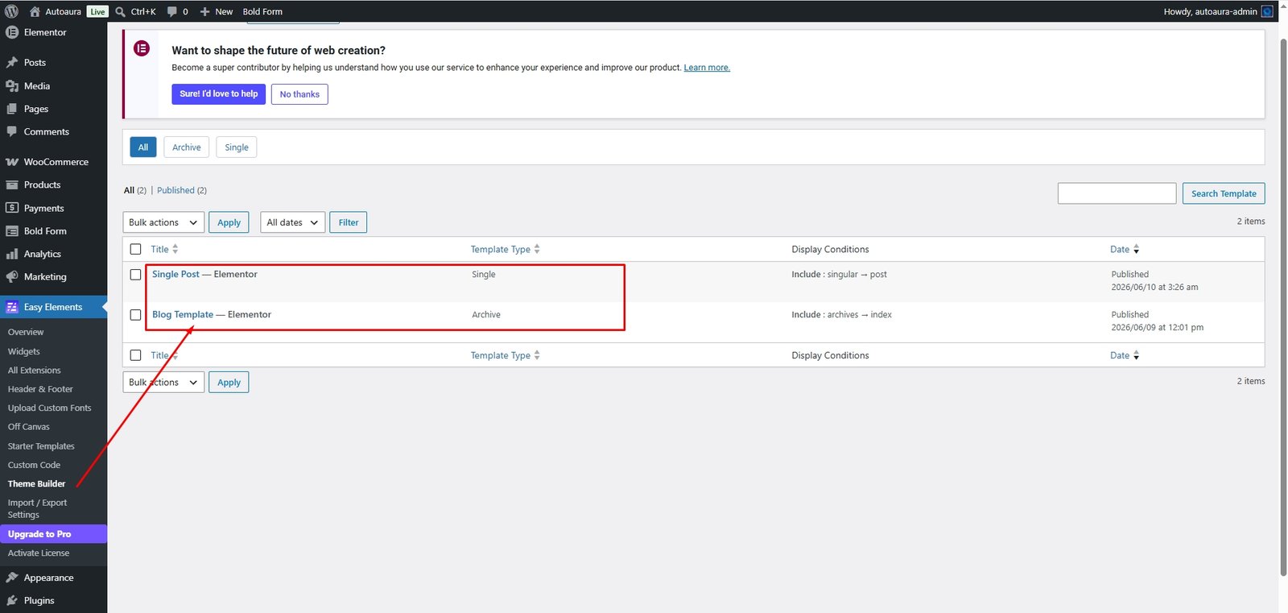Image resolution: width=1288 pixels, height=613 pixels.
Task: Click the Pages sidebar icon
Action: (x=11, y=109)
